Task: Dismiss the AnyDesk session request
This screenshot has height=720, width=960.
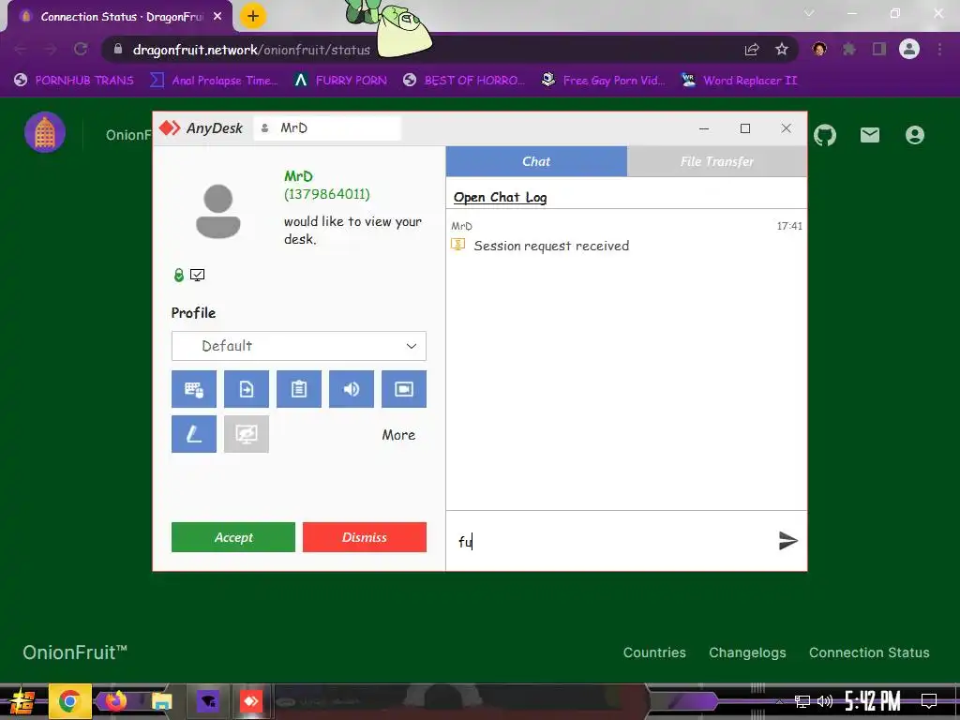Action: tap(365, 537)
